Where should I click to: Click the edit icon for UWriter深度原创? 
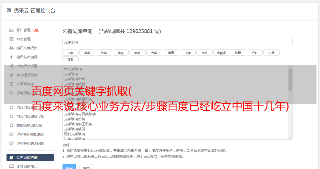click(x=11, y=134)
